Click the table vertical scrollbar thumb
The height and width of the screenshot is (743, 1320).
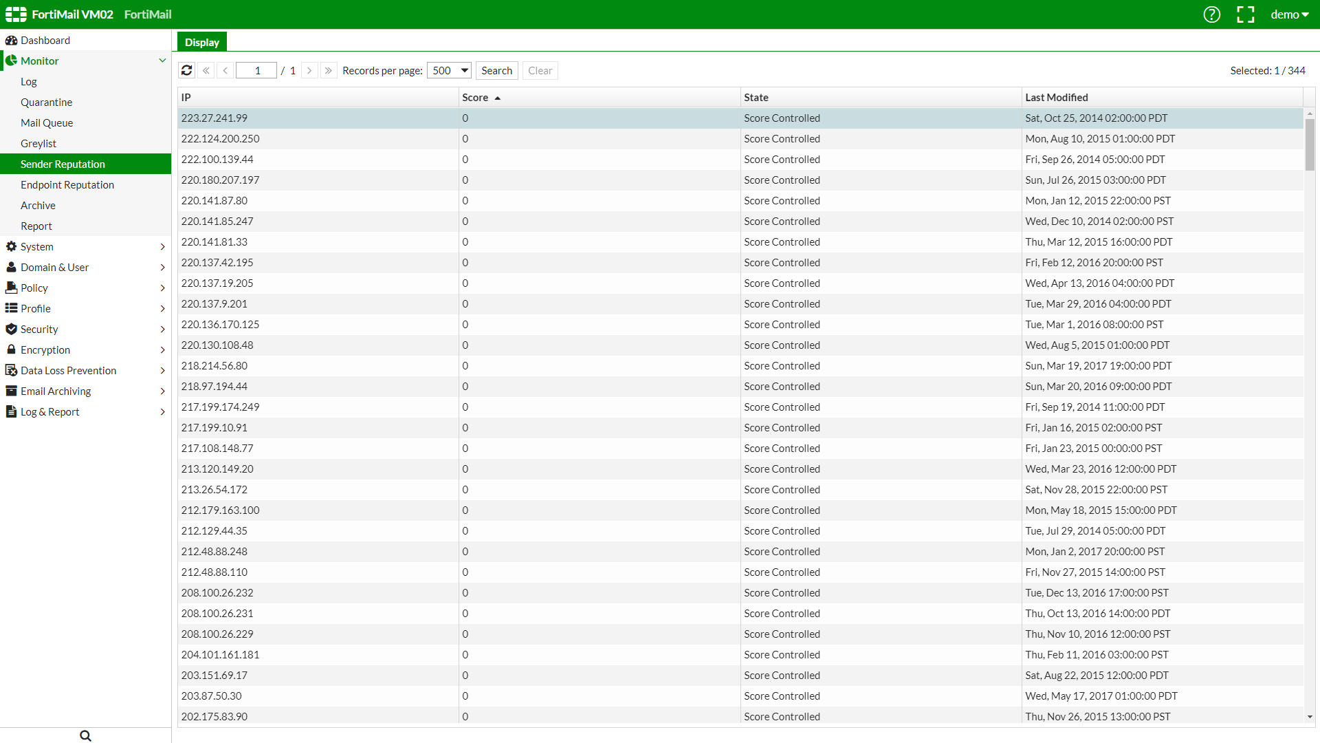point(1310,144)
